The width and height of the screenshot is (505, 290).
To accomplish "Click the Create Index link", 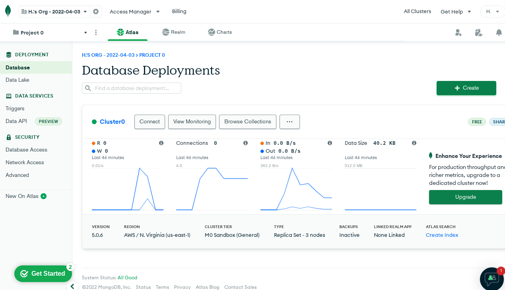I will [x=442, y=235].
